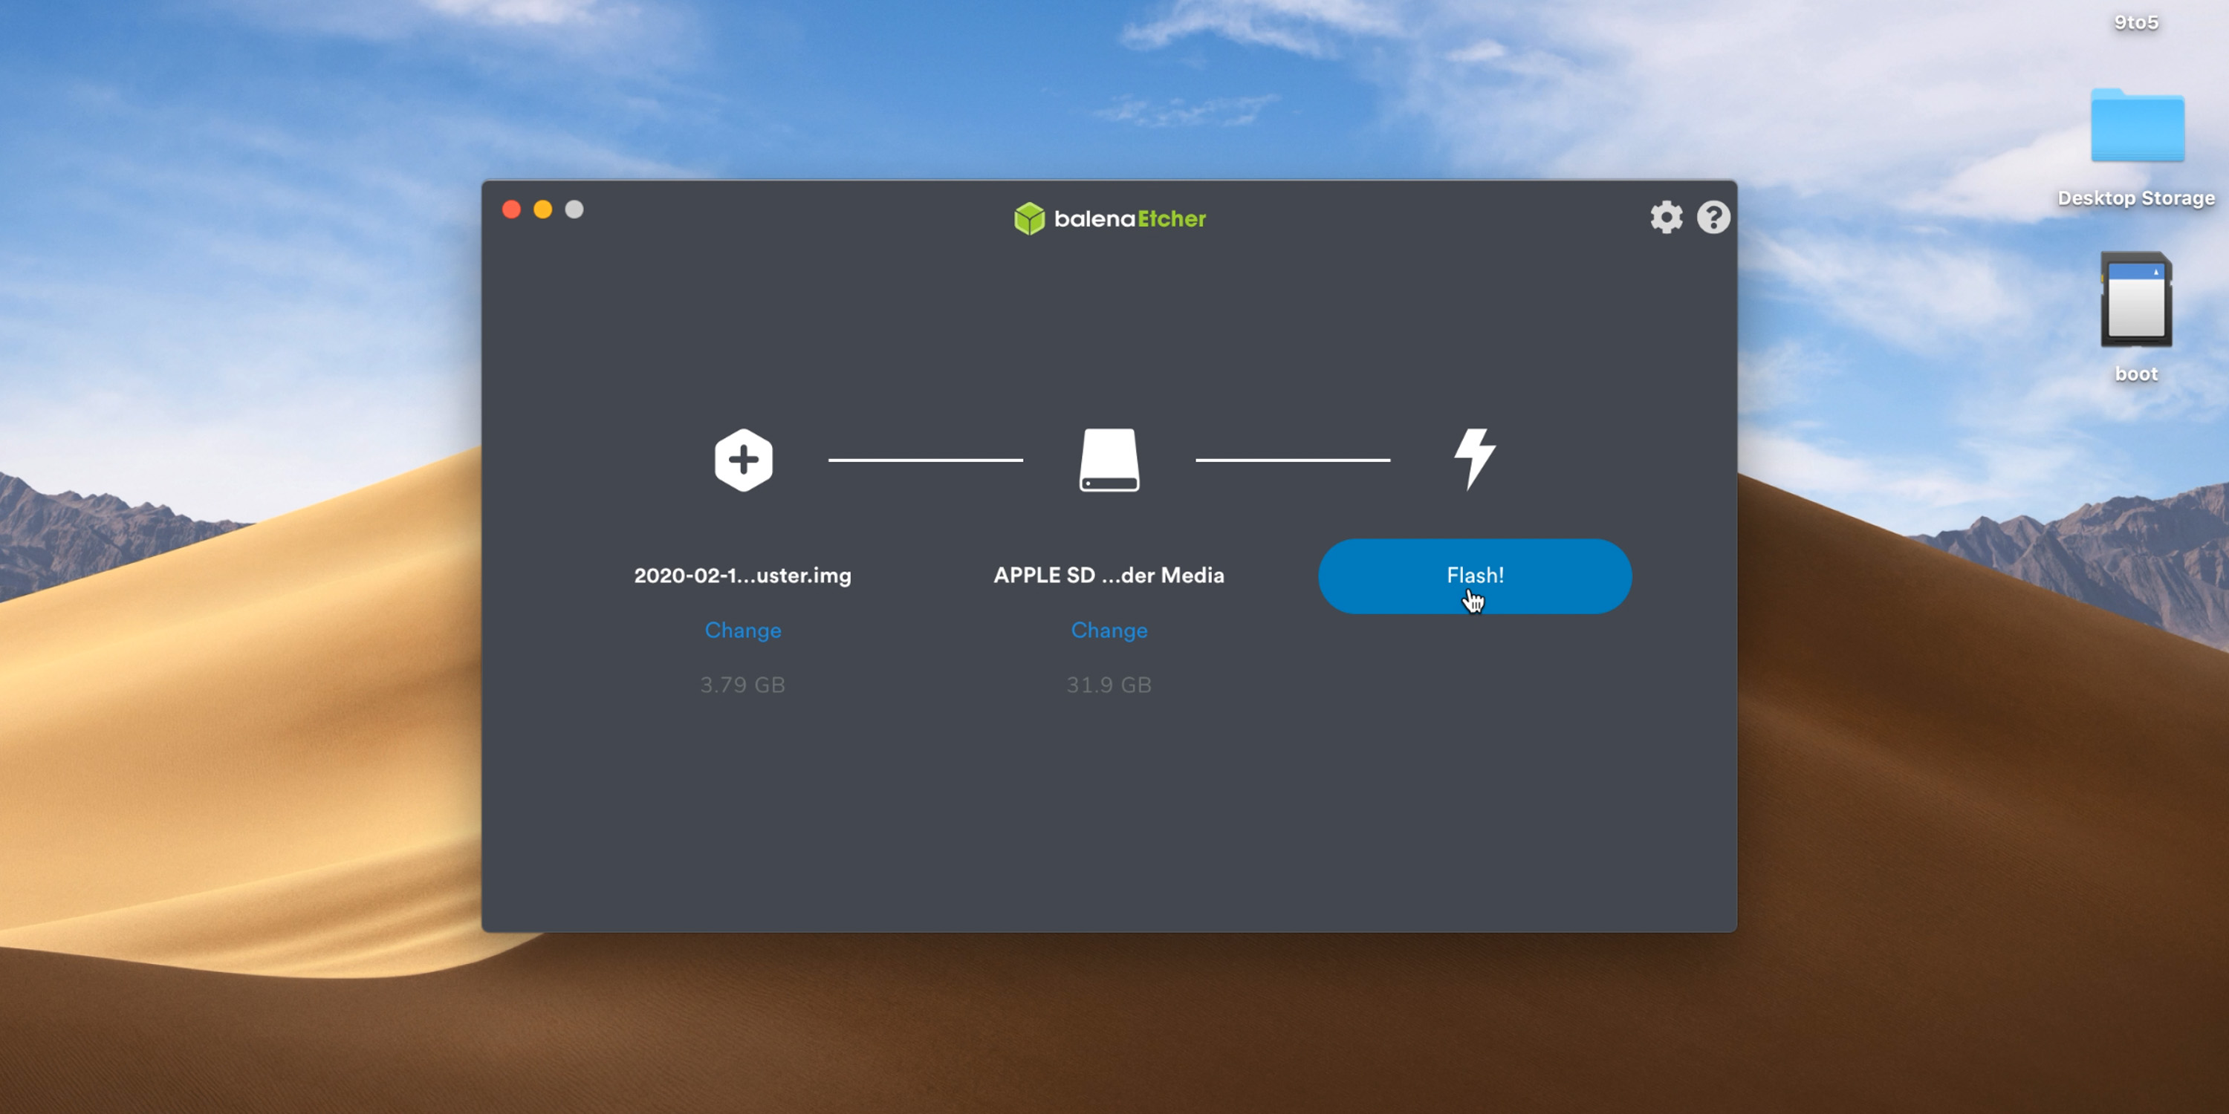Click the balenaEtcher title text
This screenshot has height=1114, width=2229.
click(1129, 219)
